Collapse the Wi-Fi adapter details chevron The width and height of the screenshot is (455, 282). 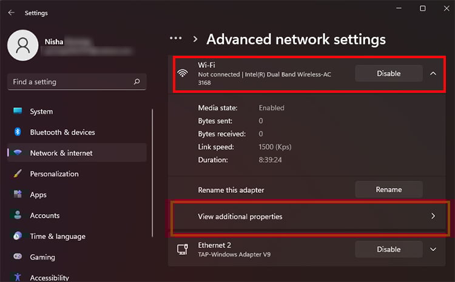point(433,73)
